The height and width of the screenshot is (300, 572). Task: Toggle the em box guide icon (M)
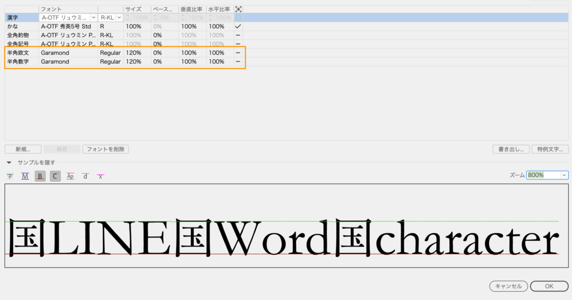25,176
